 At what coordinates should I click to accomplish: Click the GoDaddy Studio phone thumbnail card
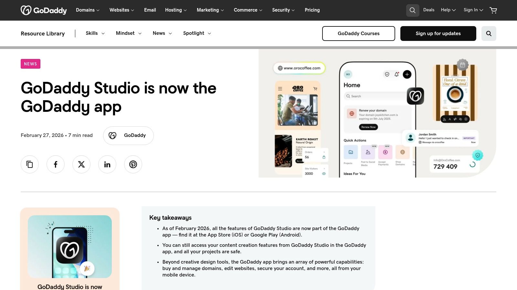coord(70,247)
